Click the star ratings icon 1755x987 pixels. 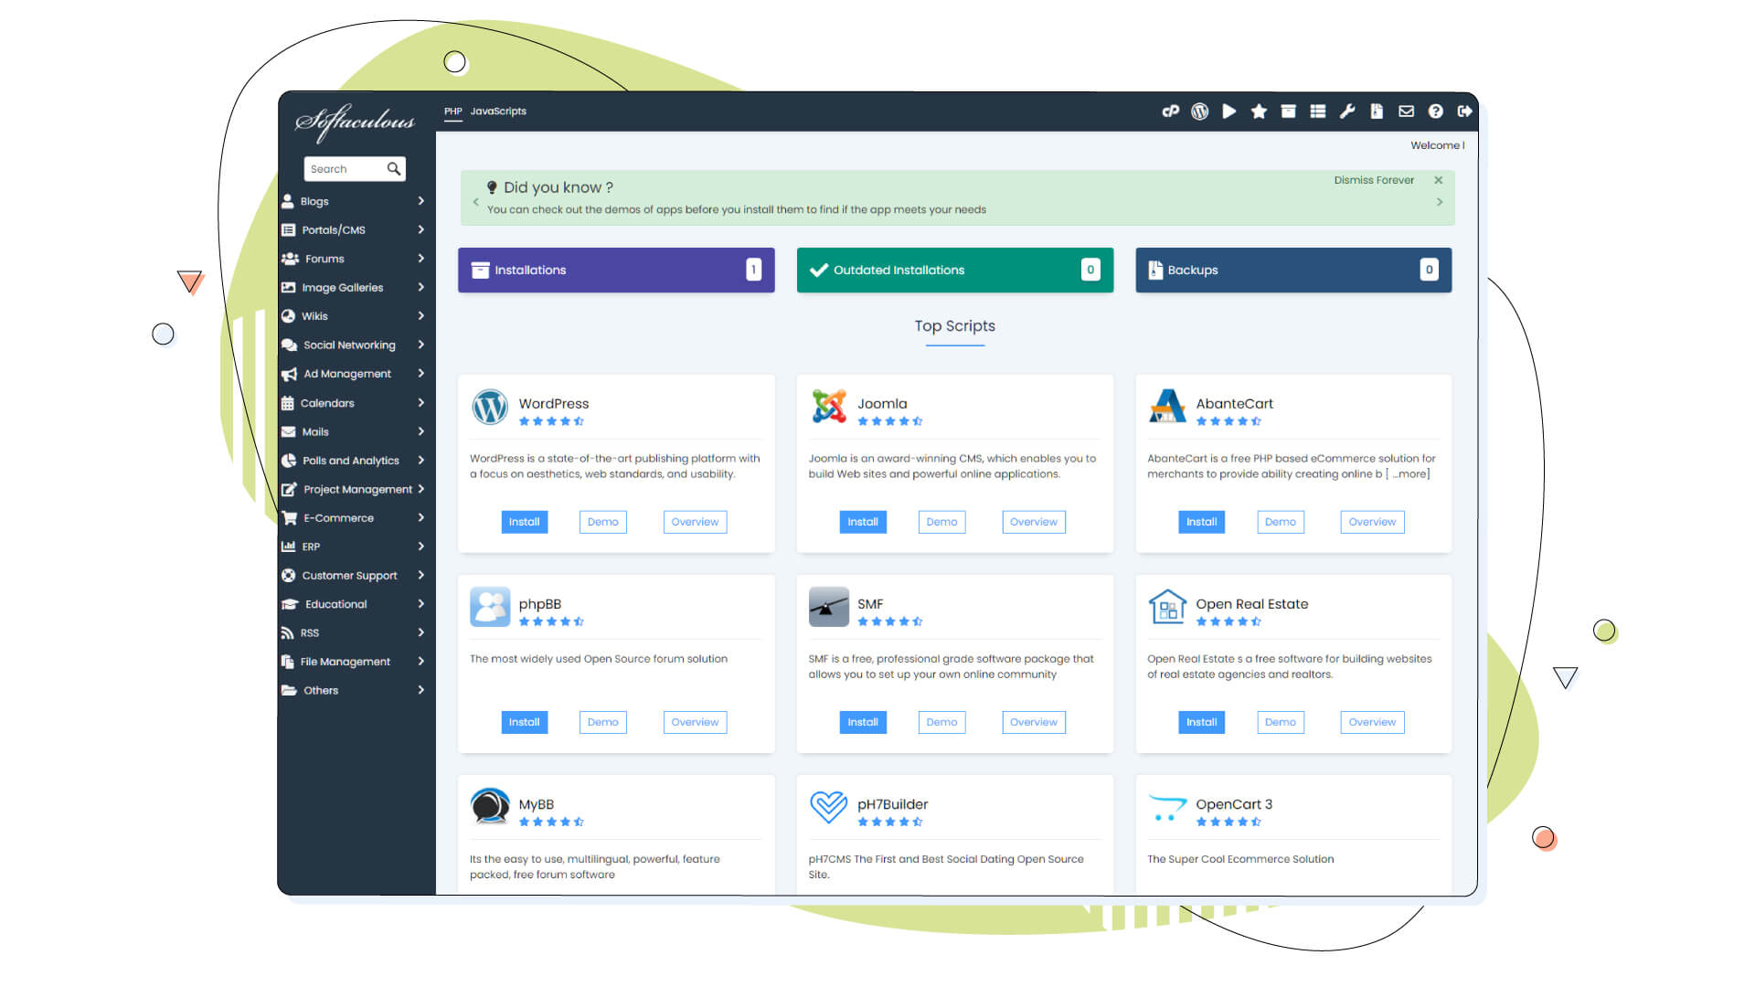click(x=1259, y=111)
